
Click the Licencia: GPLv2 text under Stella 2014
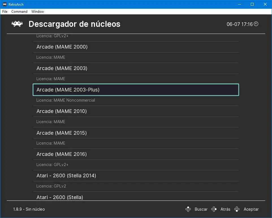tap(51, 186)
